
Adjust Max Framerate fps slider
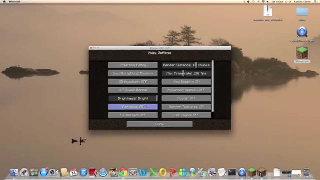pos(186,73)
